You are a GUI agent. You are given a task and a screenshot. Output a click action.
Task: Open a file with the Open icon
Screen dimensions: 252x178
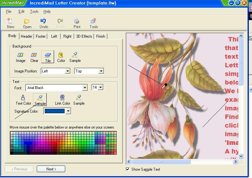point(27,23)
